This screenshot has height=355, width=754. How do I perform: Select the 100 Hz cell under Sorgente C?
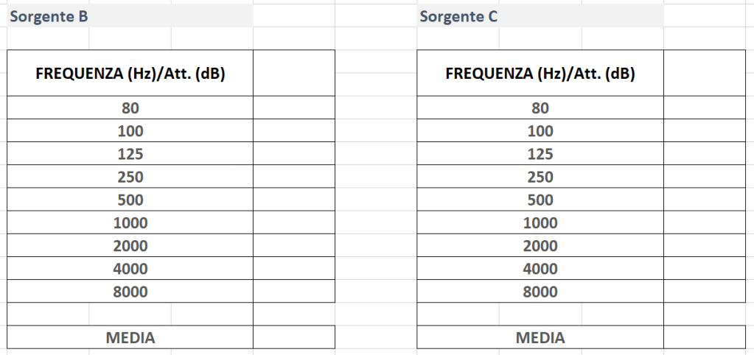tap(540, 131)
